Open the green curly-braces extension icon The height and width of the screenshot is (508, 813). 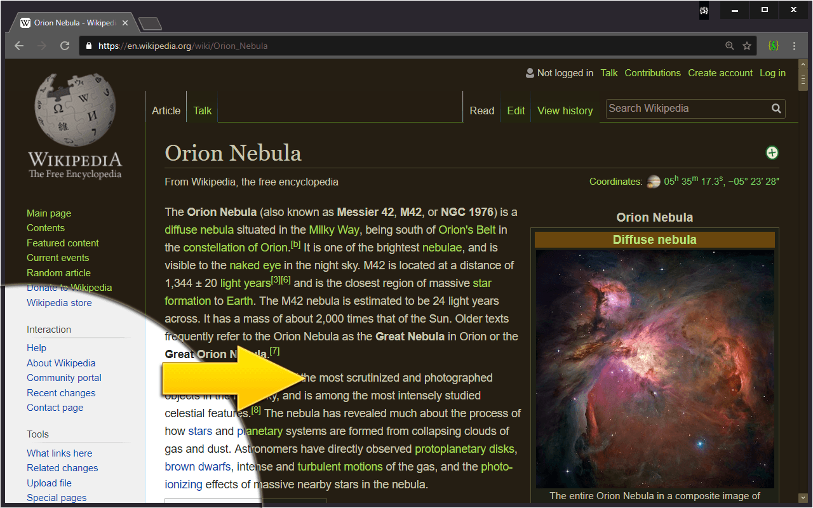773,46
